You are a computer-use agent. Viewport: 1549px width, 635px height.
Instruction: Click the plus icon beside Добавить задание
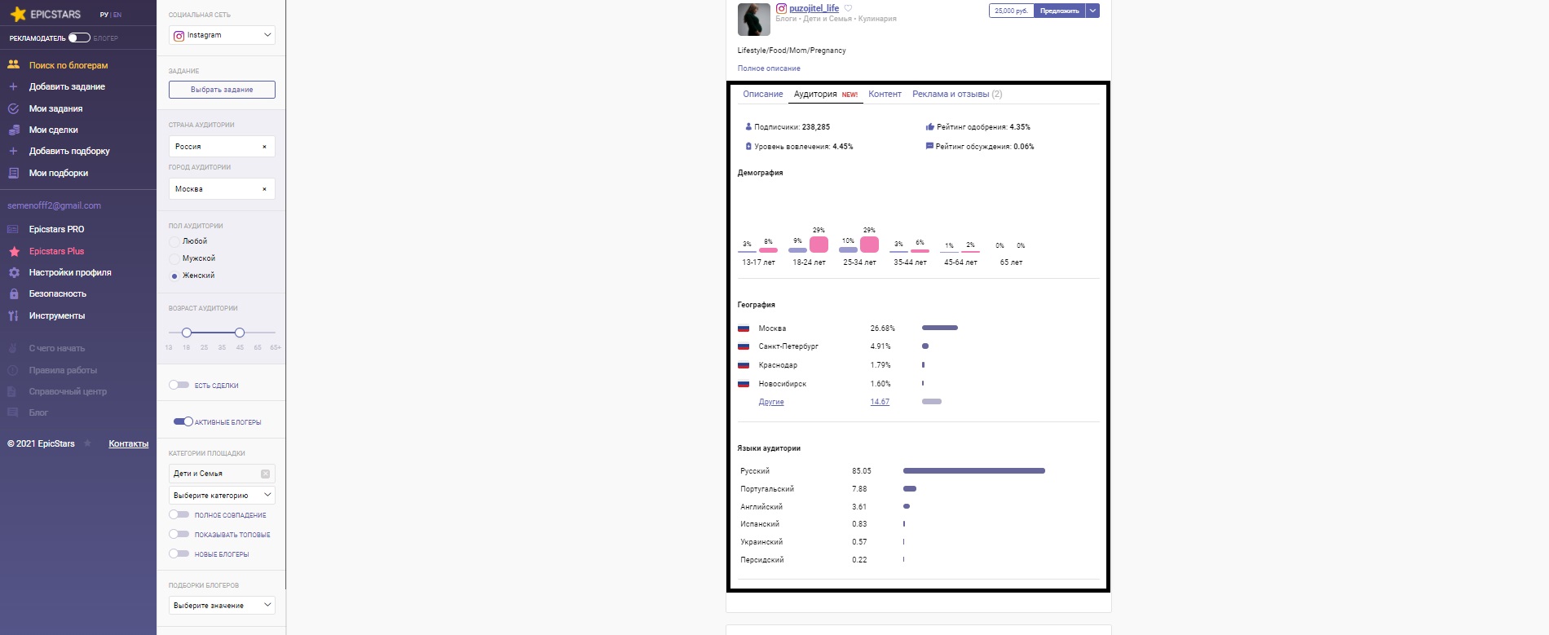coord(13,86)
